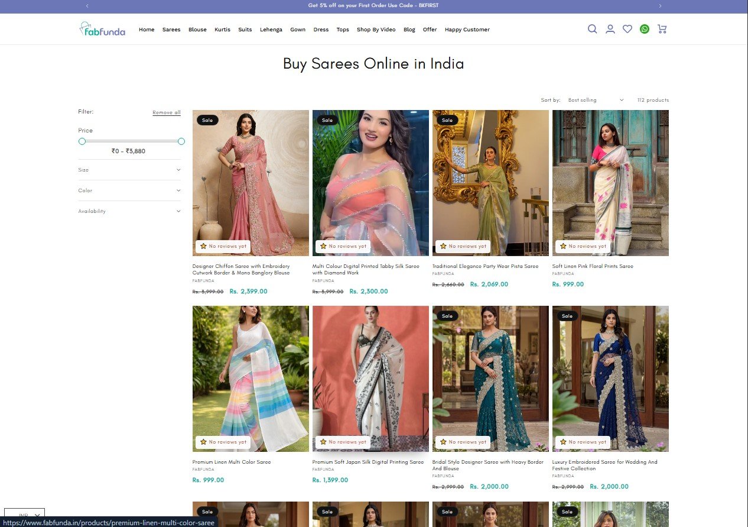The width and height of the screenshot is (748, 527).
Task: Expand the Size filter
Action: pos(129,170)
